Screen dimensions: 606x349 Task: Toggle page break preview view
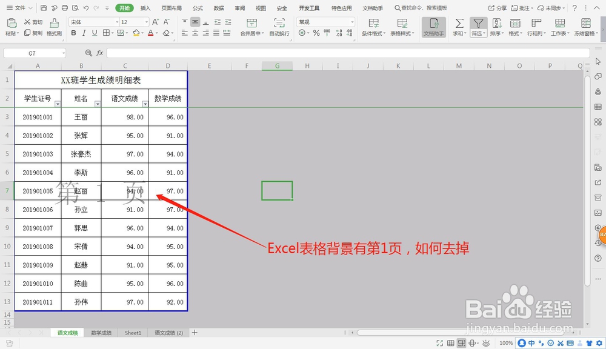click(x=461, y=343)
